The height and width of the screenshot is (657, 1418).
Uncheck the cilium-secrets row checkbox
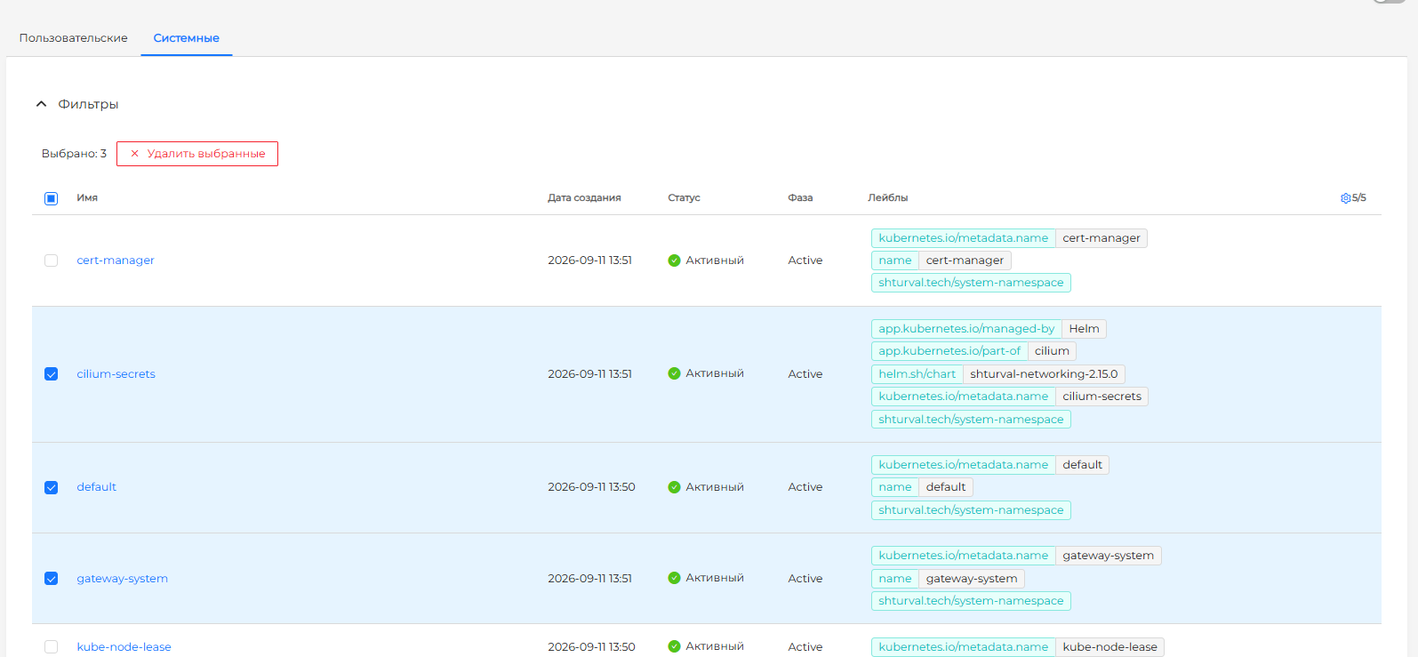pyautogui.click(x=51, y=374)
